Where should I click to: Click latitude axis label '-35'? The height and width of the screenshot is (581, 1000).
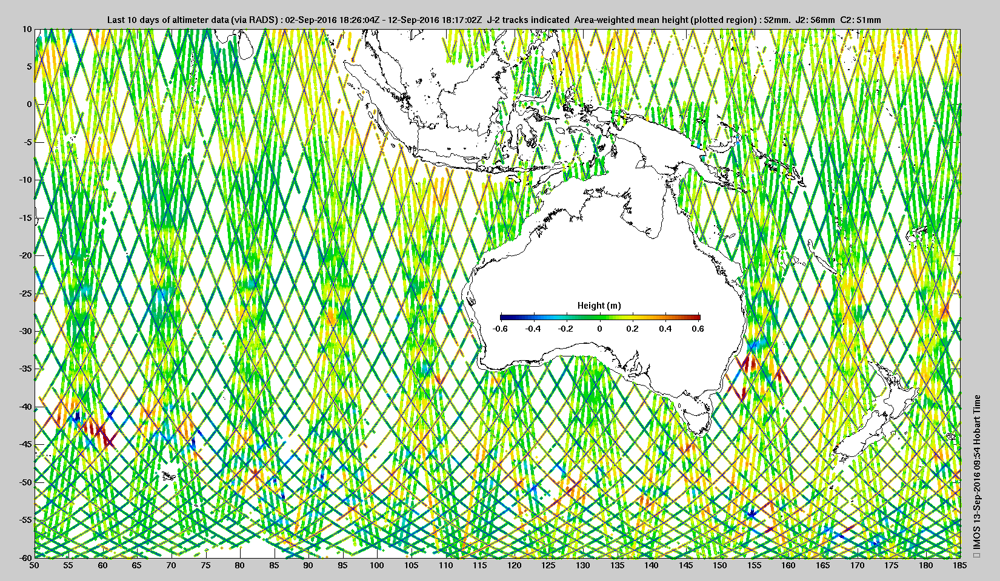[x=25, y=369]
